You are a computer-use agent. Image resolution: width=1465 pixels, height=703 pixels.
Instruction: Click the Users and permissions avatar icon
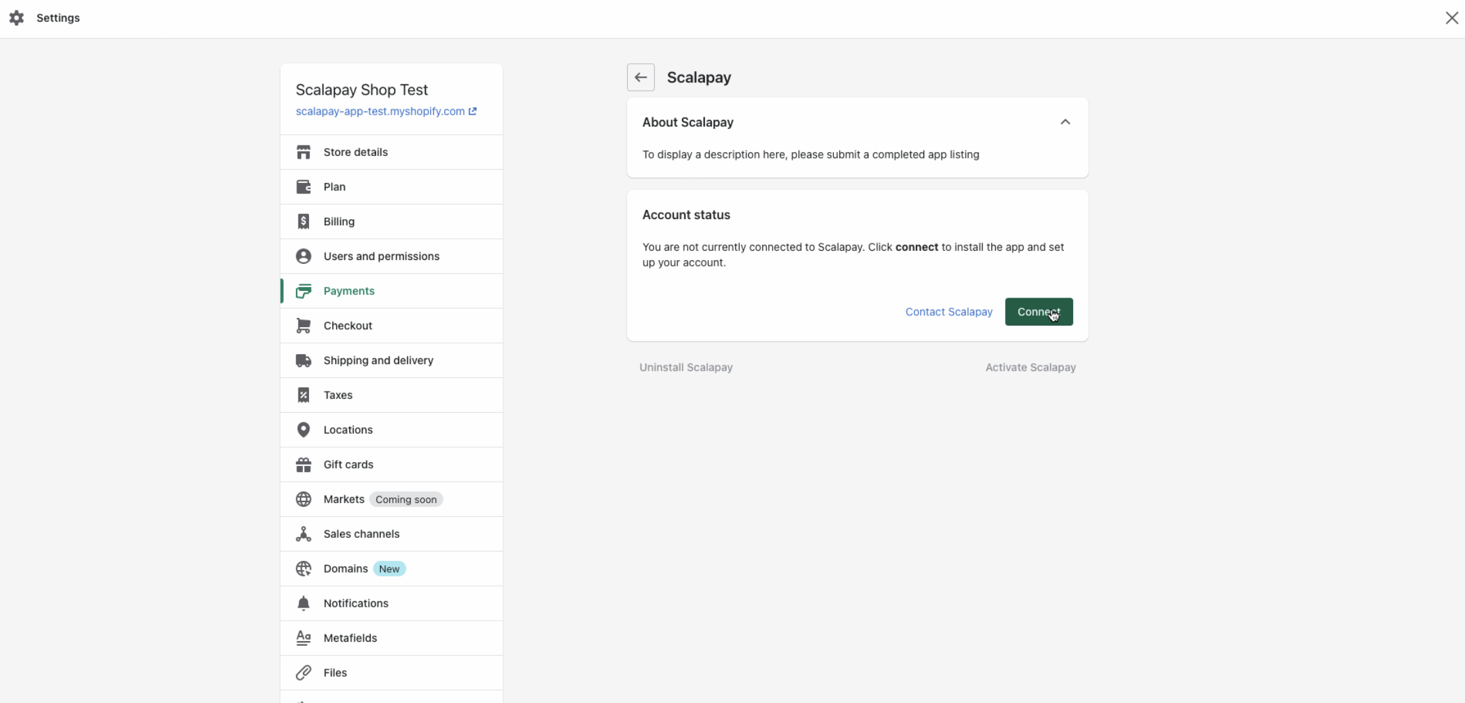[x=303, y=256]
